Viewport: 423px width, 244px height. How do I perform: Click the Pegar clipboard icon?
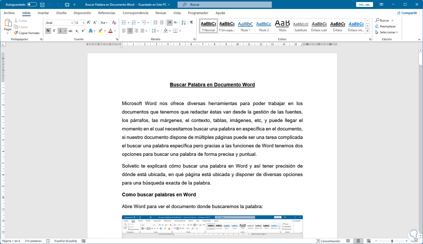click(x=8, y=23)
